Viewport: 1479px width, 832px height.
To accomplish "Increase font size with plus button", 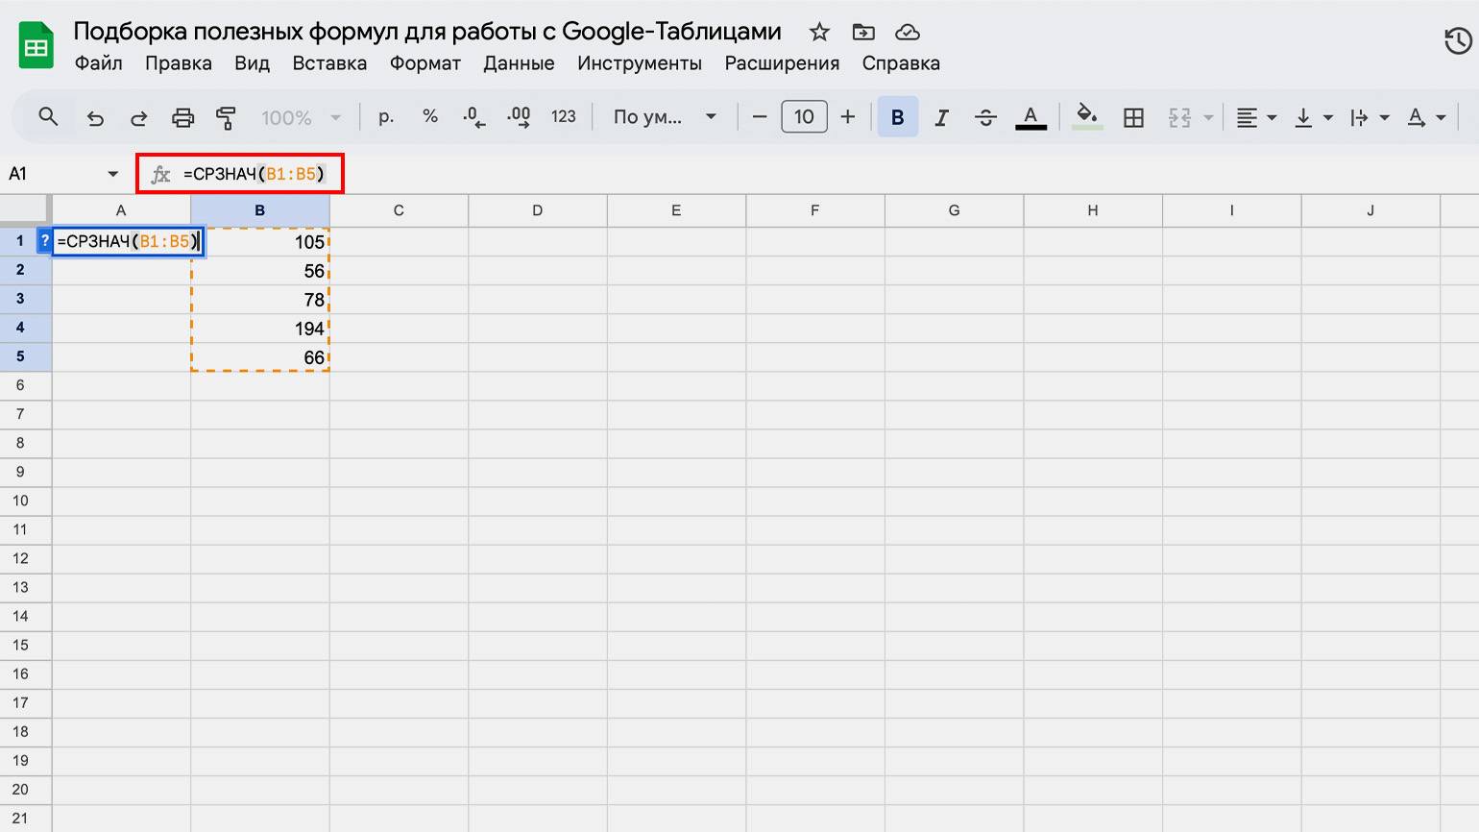I will point(848,117).
